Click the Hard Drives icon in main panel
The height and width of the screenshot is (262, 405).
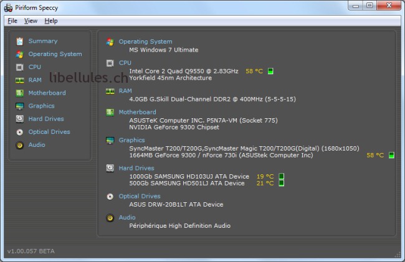coord(110,169)
